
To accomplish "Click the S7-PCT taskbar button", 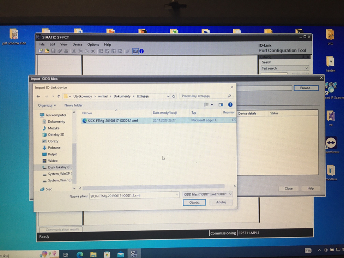I will [134, 254].
